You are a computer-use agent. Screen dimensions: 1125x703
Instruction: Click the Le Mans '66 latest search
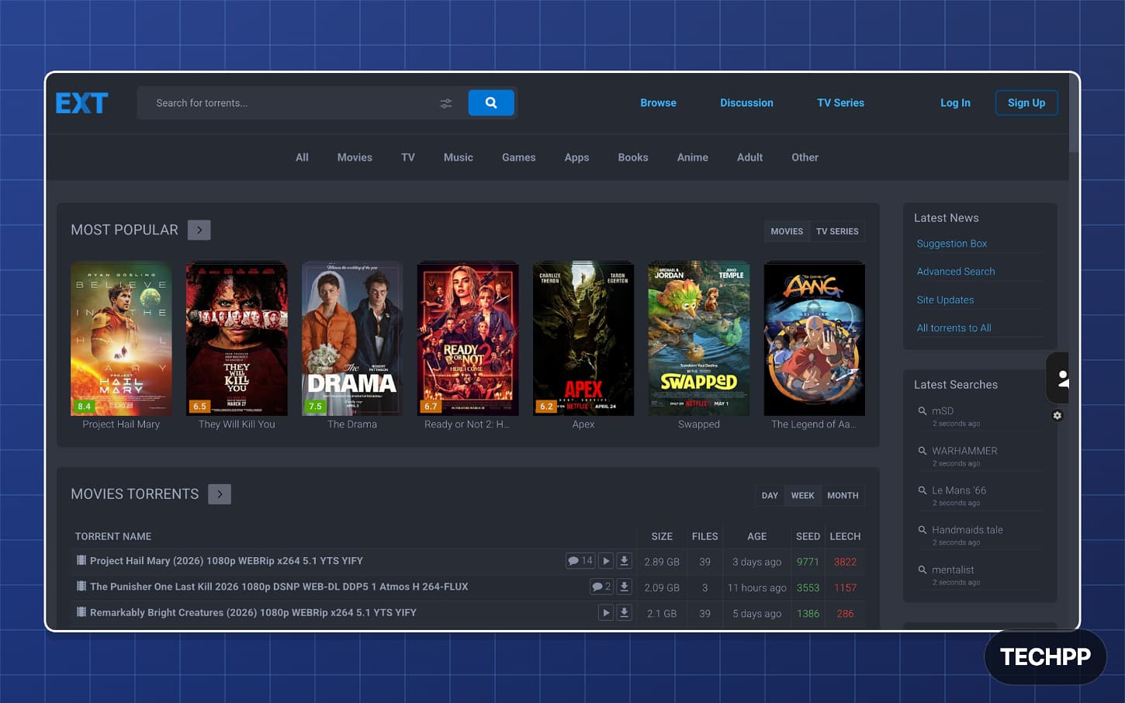959,490
